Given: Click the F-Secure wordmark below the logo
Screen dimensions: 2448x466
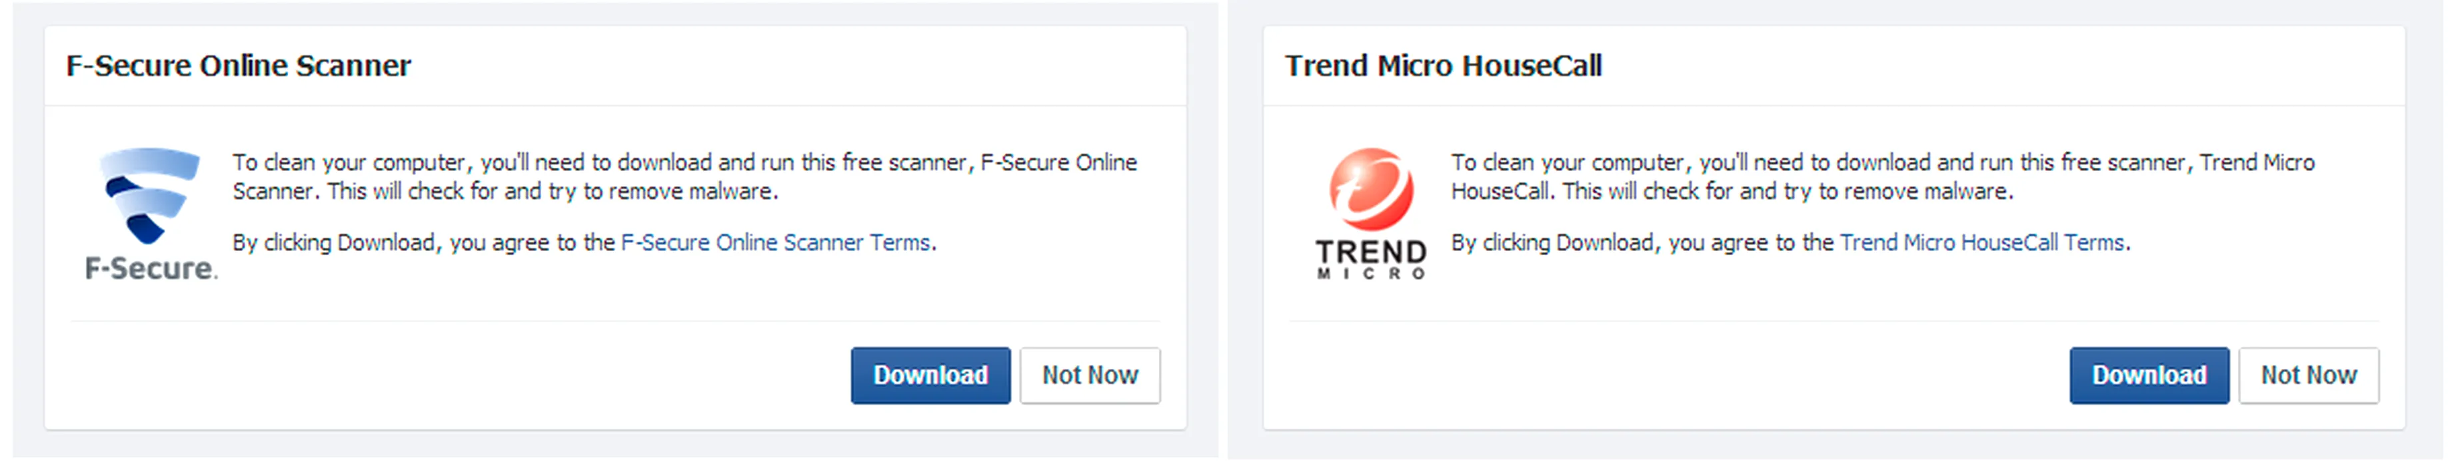Looking at the screenshot, I should 151,268.
